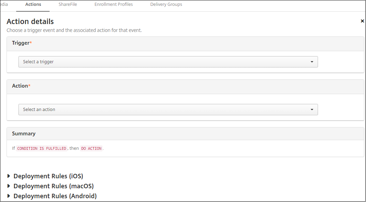Click the Deployment Rules (Android) heading
The width and height of the screenshot is (366, 202).
coord(55,196)
